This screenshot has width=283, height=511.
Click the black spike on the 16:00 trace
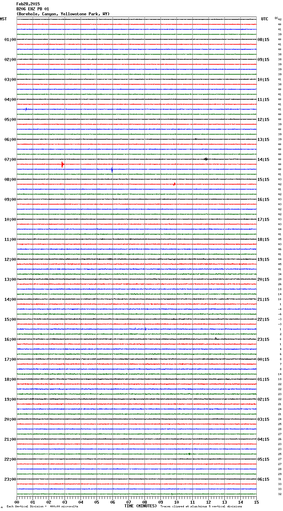(x=216, y=338)
